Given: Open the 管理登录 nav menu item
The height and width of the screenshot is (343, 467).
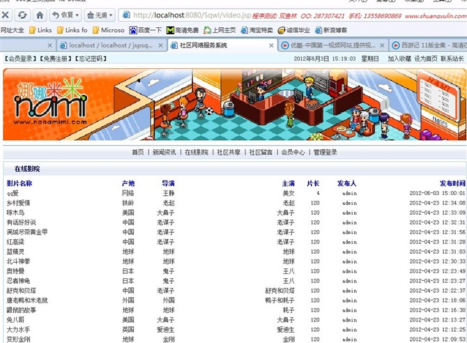Looking at the screenshot, I should tap(326, 152).
